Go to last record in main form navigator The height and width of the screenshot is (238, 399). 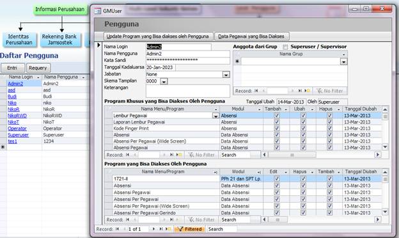pyautogui.click(x=161, y=229)
